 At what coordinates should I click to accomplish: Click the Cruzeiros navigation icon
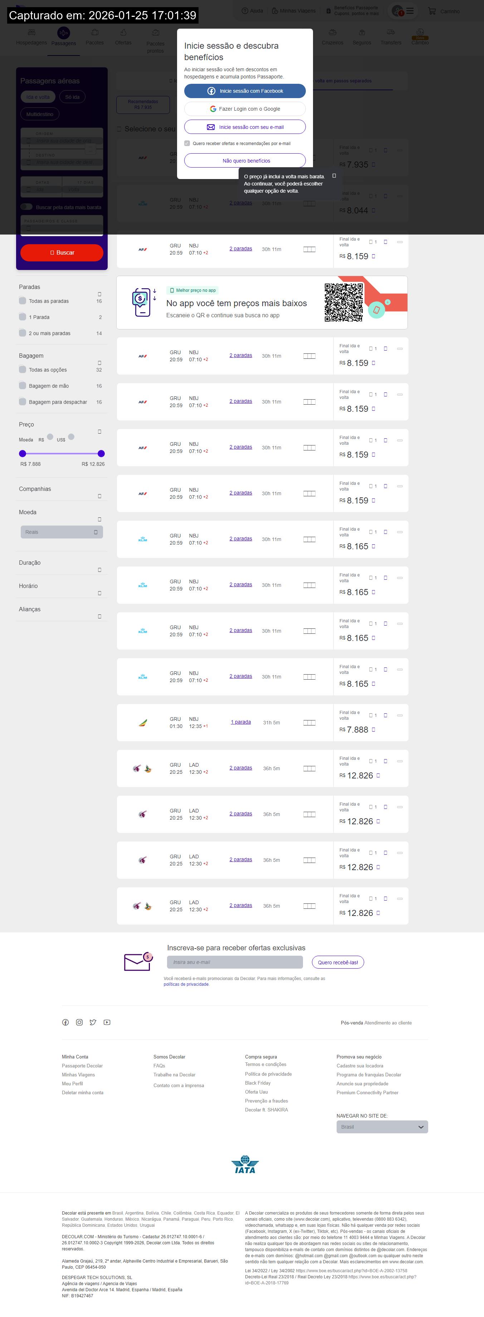coord(332,33)
